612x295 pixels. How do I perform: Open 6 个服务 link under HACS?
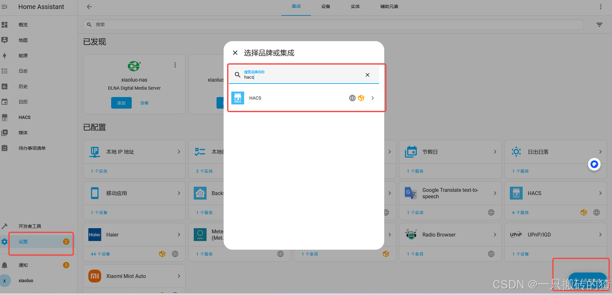[x=520, y=213]
